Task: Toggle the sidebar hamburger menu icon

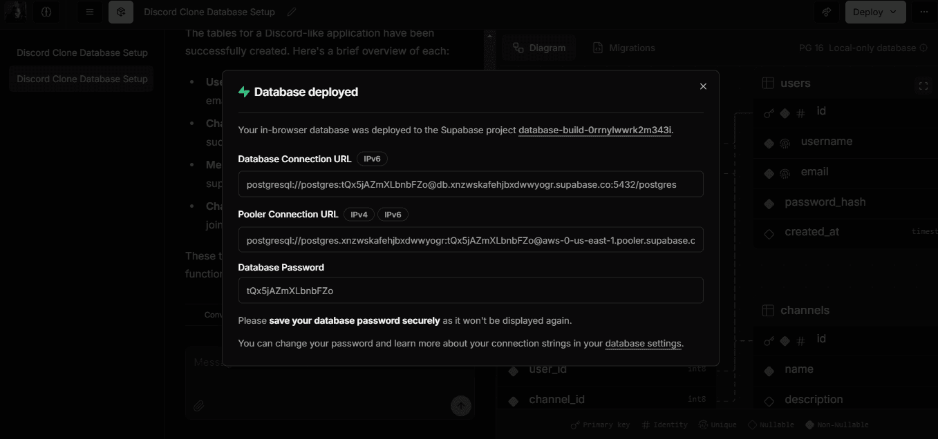Action: coord(89,12)
